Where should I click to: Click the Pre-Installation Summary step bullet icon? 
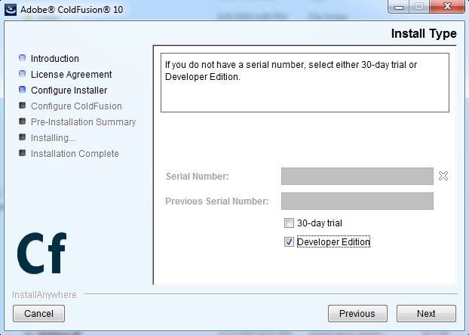23,121
